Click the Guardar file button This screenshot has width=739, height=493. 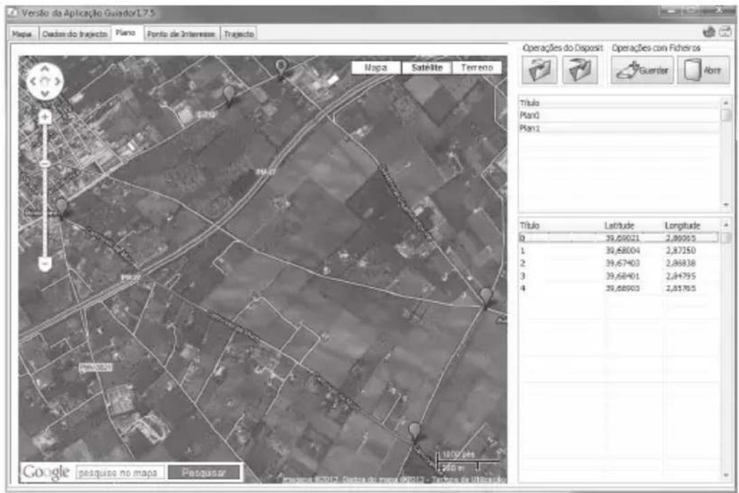(x=642, y=70)
